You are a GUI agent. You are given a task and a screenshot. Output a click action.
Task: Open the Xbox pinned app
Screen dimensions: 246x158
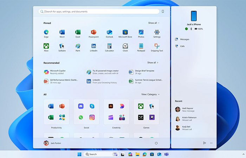tap(46, 46)
